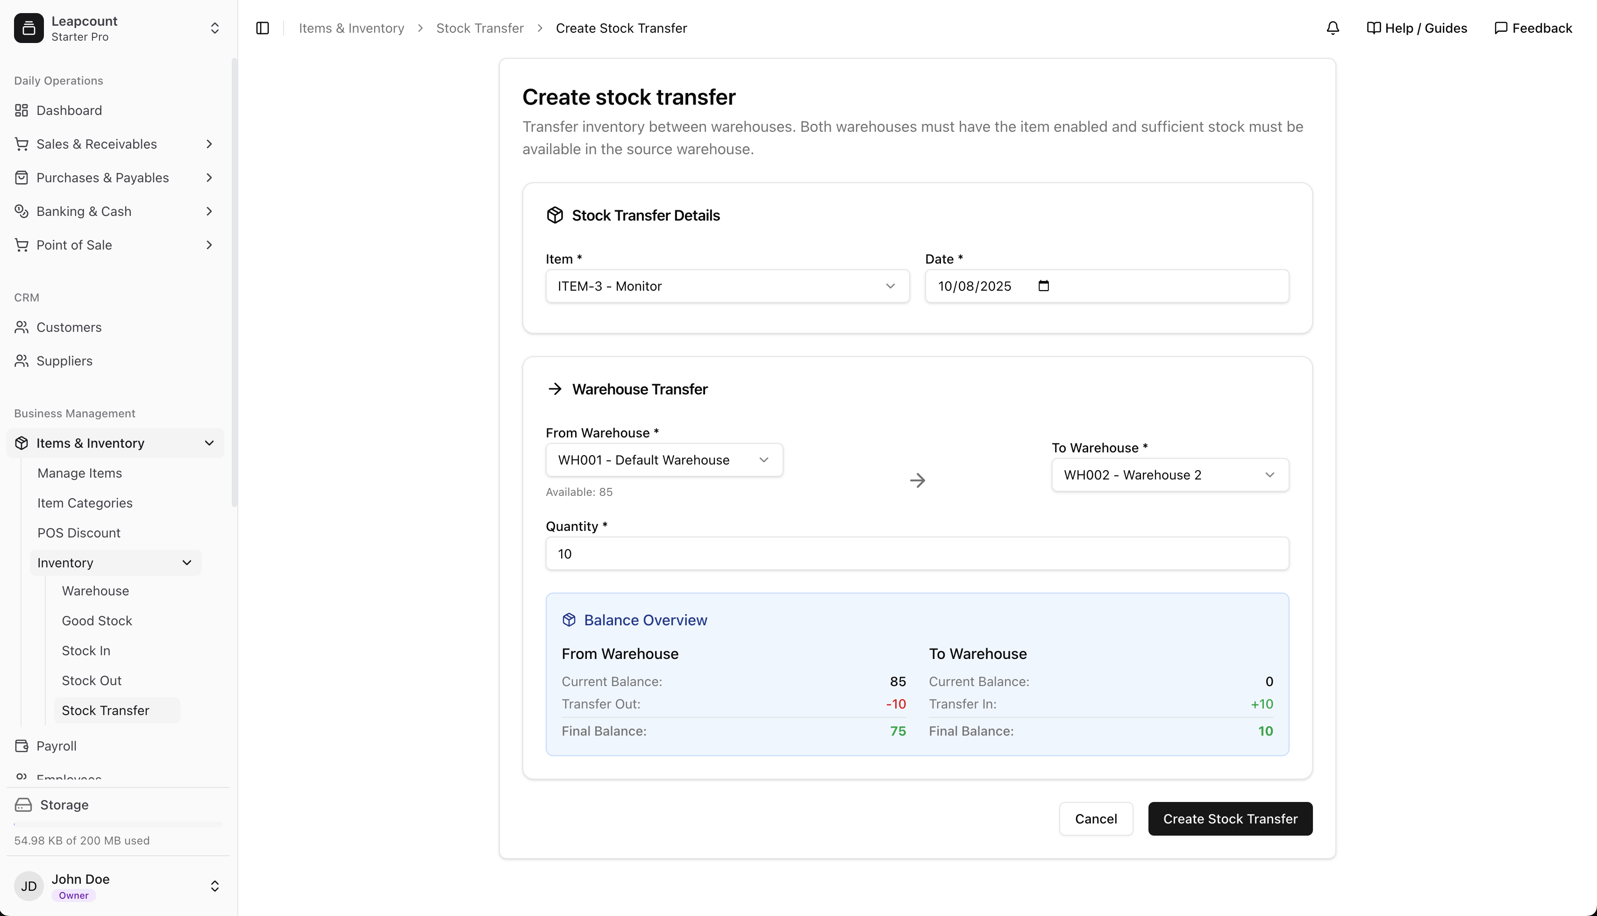Image resolution: width=1597 pixels, height=916 pixels.
Task: Open the date picker calendar icon
Action: point(1043,286)
